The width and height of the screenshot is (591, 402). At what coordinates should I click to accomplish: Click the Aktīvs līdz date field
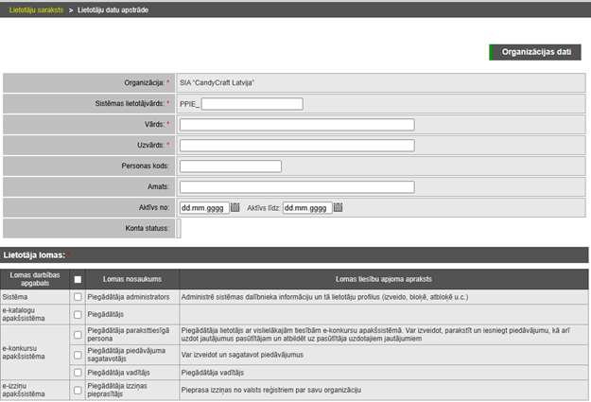306,208
